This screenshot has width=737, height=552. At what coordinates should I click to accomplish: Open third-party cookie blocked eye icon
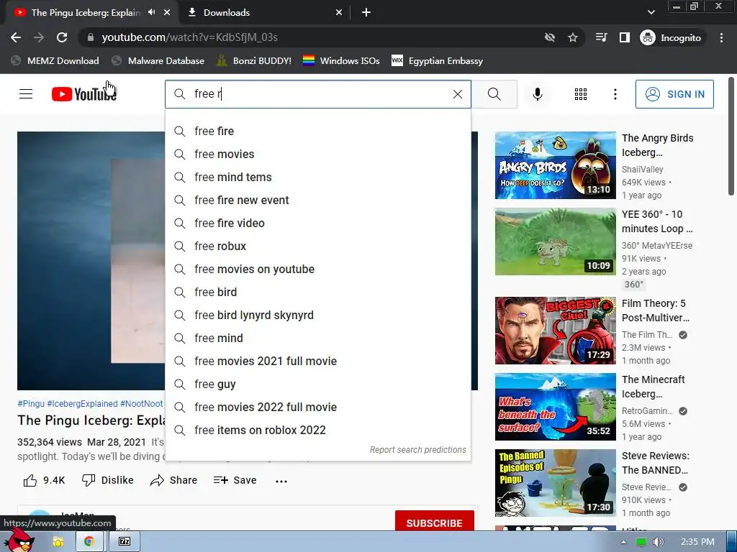click(x=549, y=37)
